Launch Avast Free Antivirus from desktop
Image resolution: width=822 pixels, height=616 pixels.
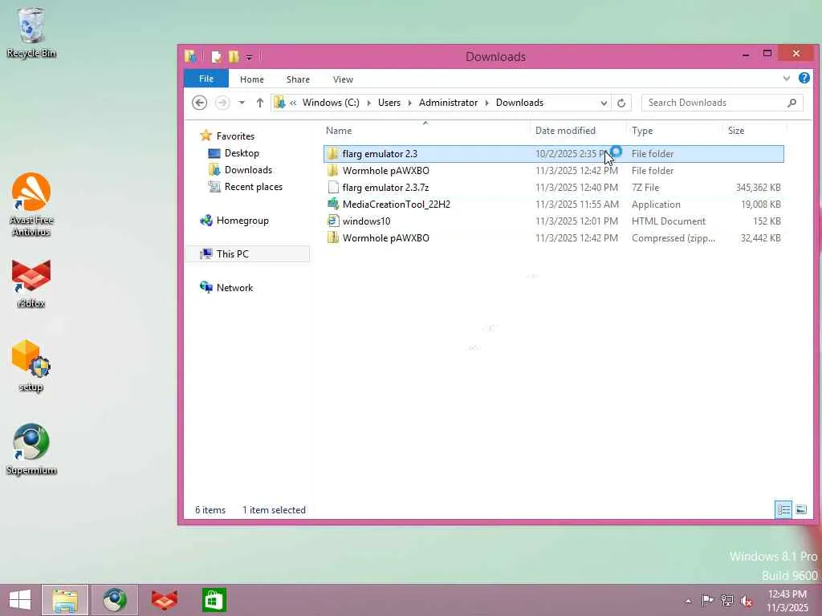31,205
